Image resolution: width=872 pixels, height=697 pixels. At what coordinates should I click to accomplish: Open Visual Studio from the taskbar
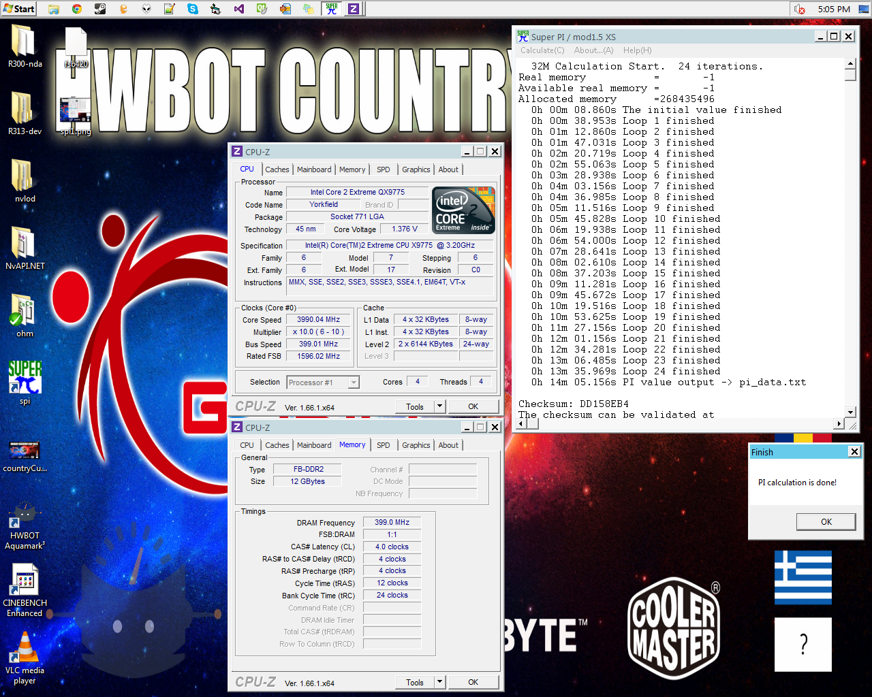click(239, 9)
